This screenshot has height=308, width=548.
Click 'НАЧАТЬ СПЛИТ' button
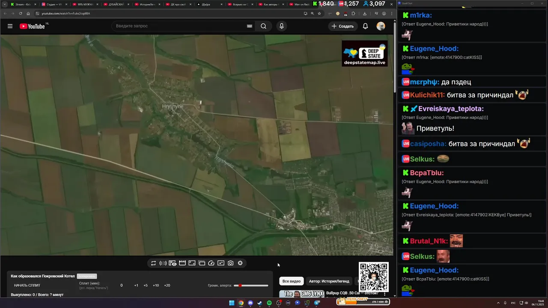(x=27, y=285)
